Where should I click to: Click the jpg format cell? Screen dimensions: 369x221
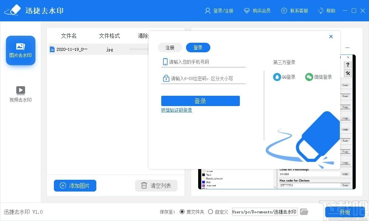(x=110, y=49)
